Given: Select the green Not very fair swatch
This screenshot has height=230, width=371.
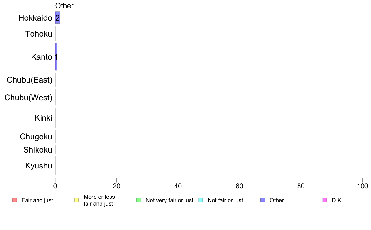Looking at the screenshot, I should pyautogui.click(x=139, y=200).
